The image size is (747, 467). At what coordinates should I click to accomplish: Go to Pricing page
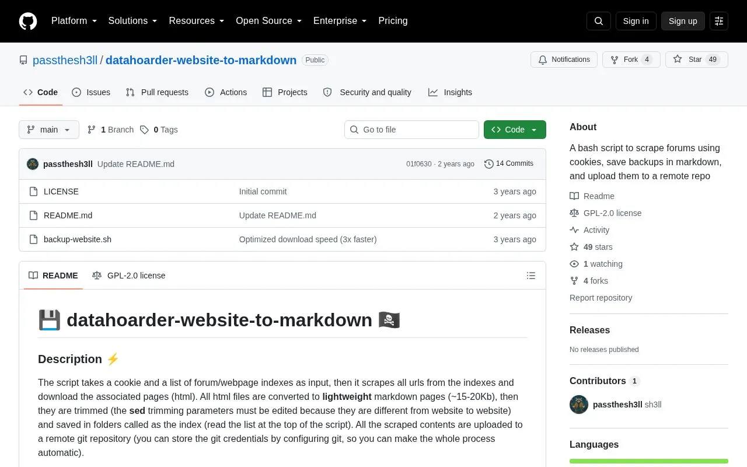[x=393, y=21]
